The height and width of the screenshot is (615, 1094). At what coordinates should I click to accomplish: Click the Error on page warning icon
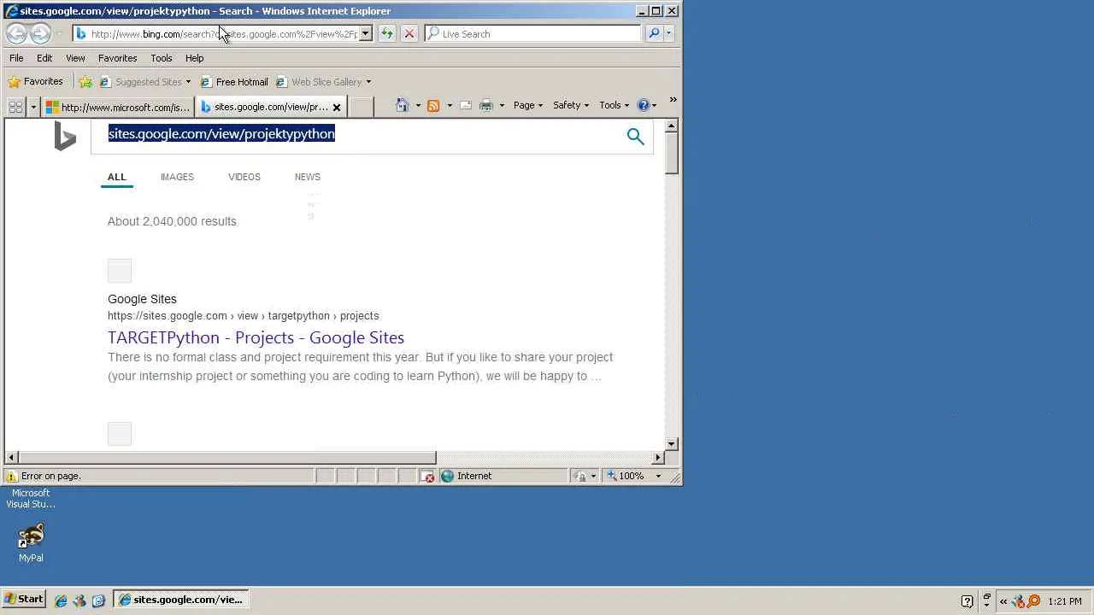(x=12, y=476)
